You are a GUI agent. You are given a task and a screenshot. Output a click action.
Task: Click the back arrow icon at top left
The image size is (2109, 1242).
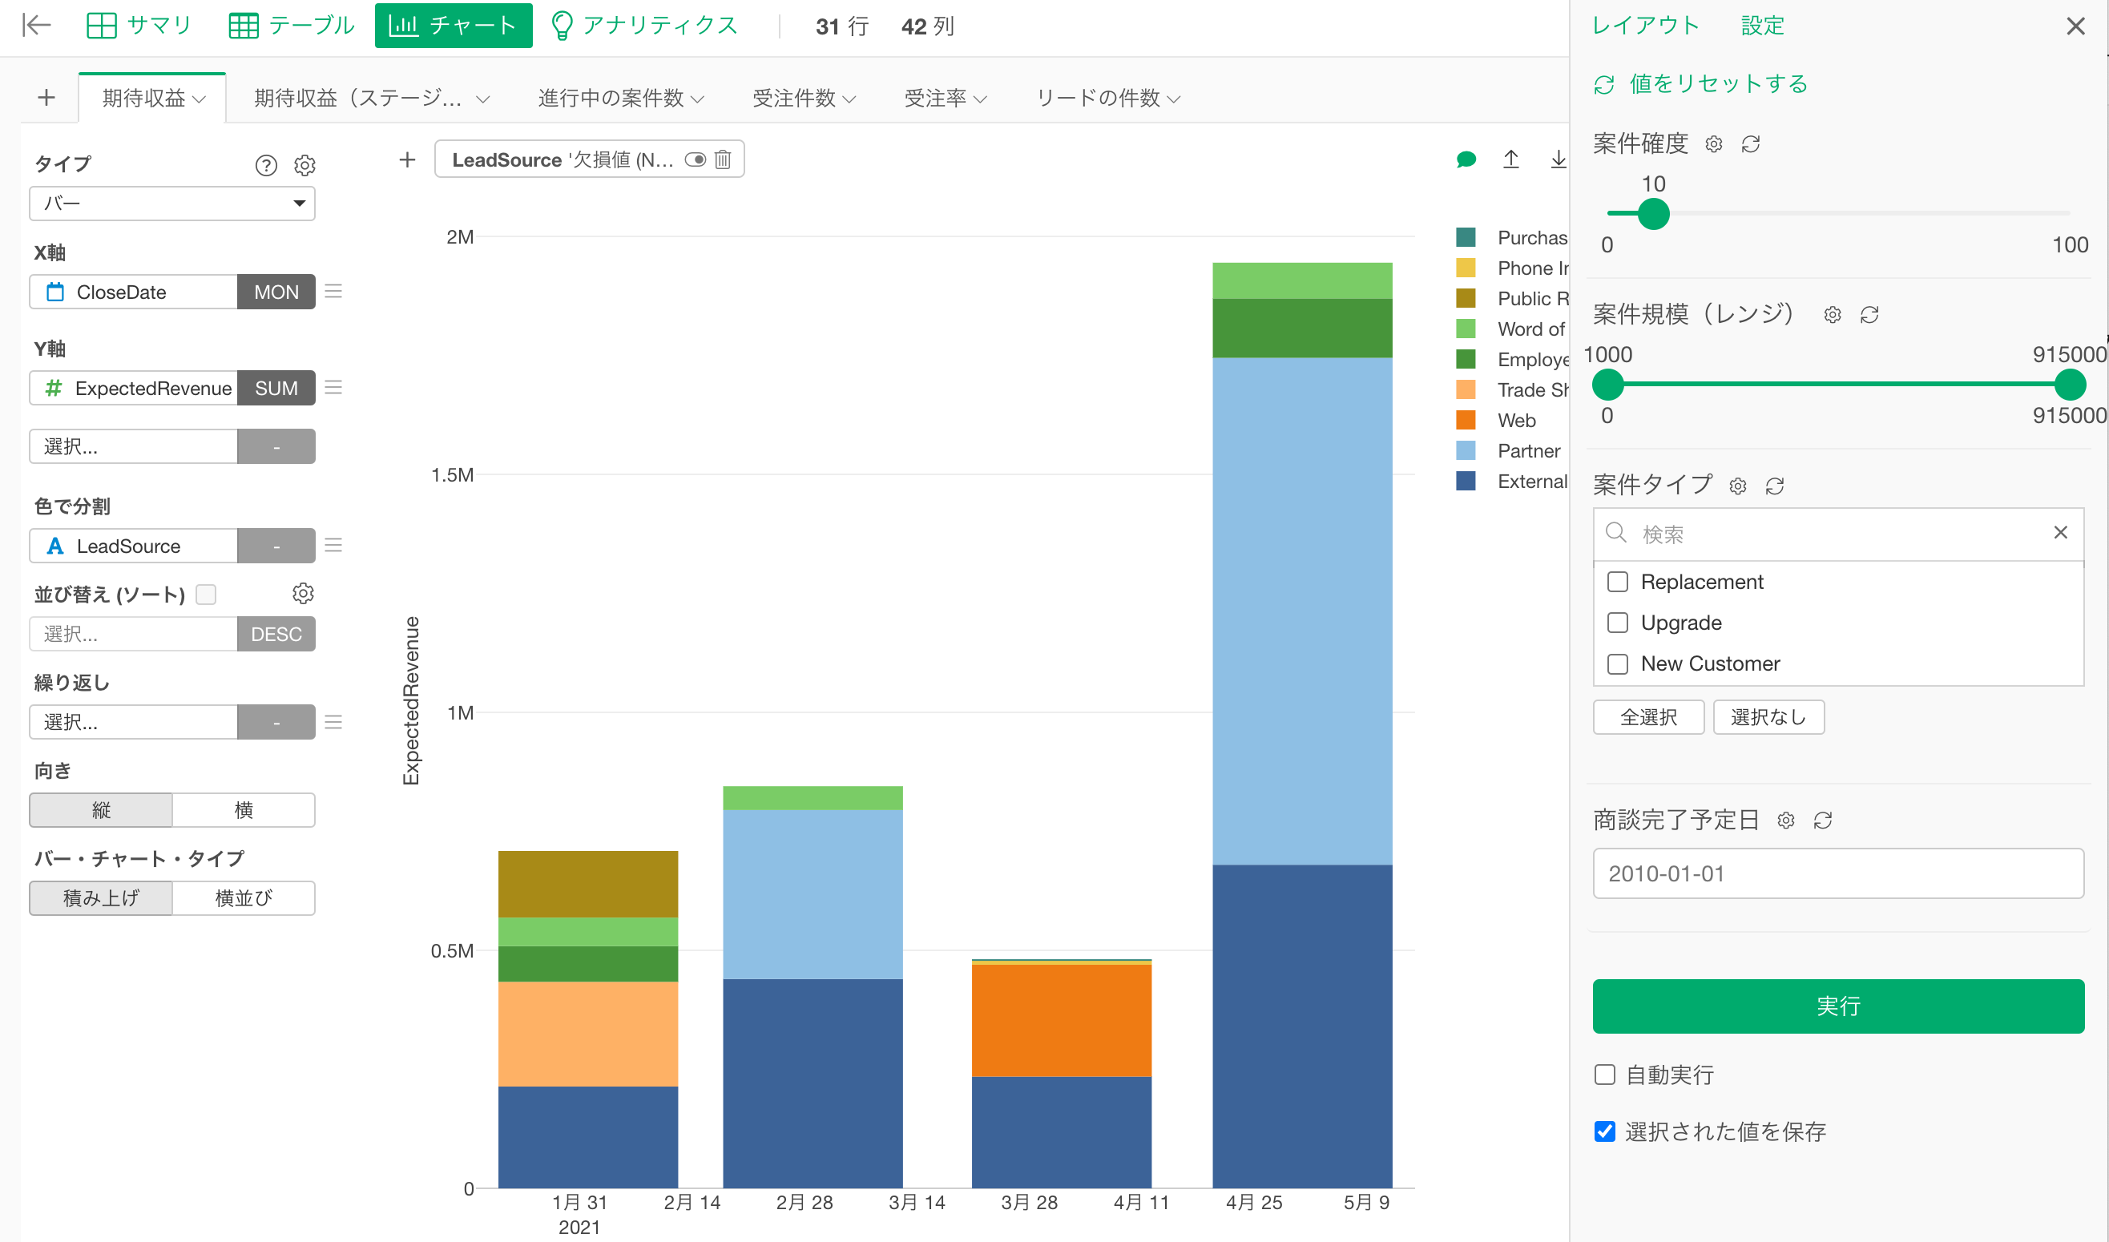click(x=37, y=25)
